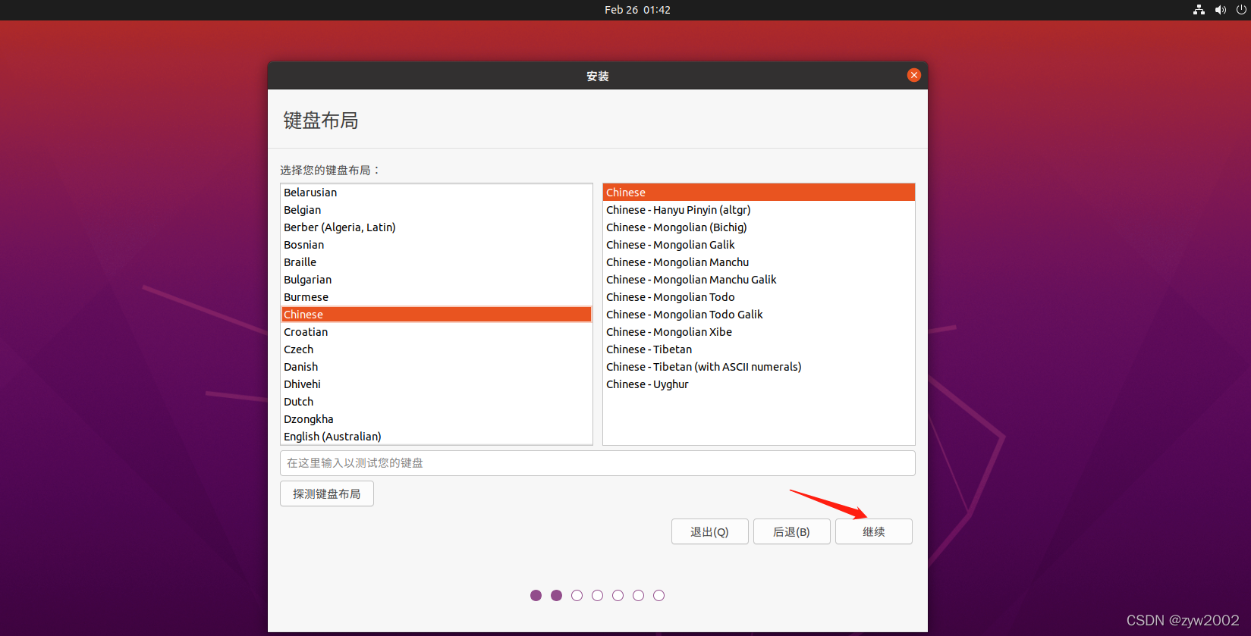1251x636 pixels.
Task: Select Czech in the language list
Action: click(436, 349)
